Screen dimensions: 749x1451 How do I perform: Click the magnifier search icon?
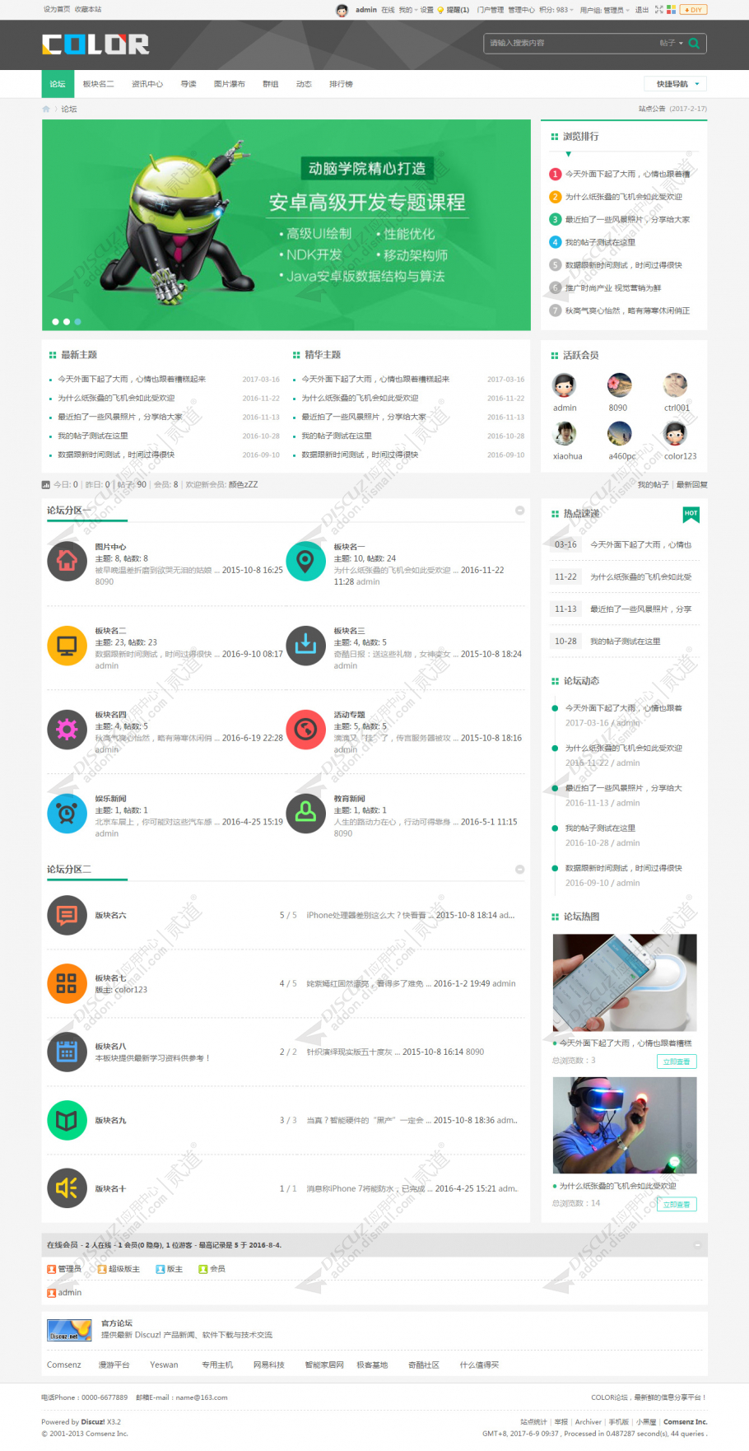pos(694,44)
